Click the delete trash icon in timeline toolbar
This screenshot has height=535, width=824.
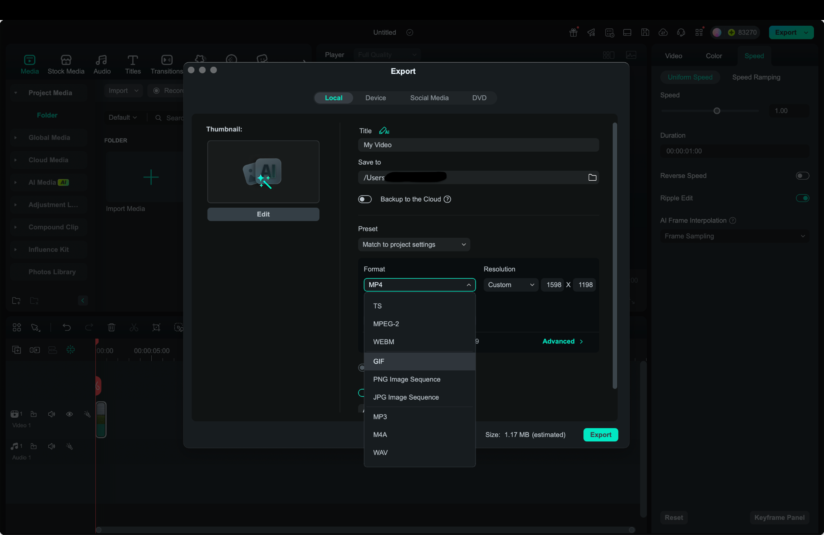point(111,327)
